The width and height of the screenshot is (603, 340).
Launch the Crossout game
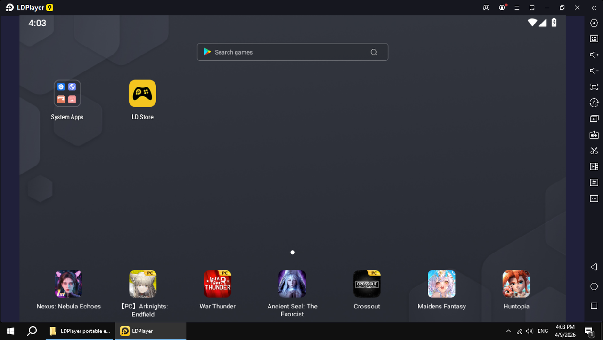pos(367,284)
